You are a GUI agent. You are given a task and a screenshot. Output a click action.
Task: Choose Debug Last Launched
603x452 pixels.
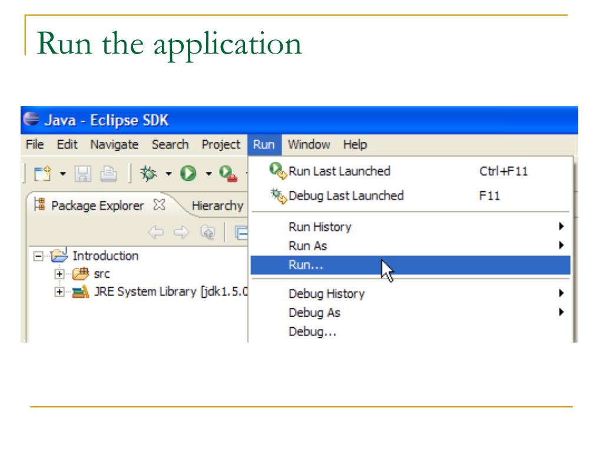[410, 195]
